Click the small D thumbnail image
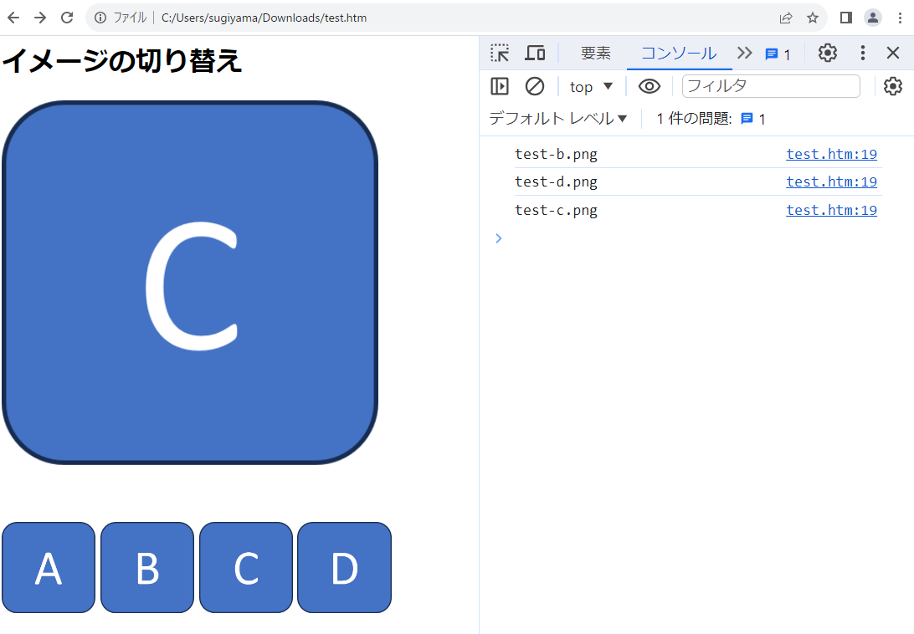914x634 pixels. 344,568
